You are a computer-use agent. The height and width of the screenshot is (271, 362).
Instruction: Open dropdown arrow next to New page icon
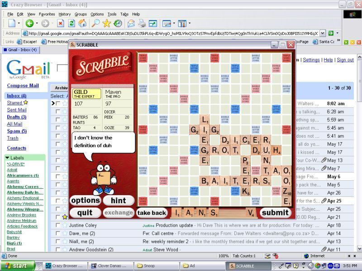[19, 23]
